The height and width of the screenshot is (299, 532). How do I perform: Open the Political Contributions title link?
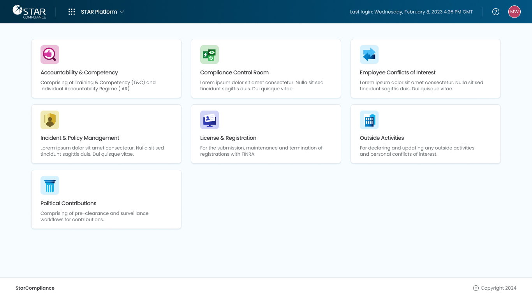coord(69,203)
